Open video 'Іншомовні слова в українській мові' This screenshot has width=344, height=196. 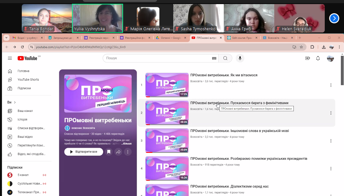239,131
